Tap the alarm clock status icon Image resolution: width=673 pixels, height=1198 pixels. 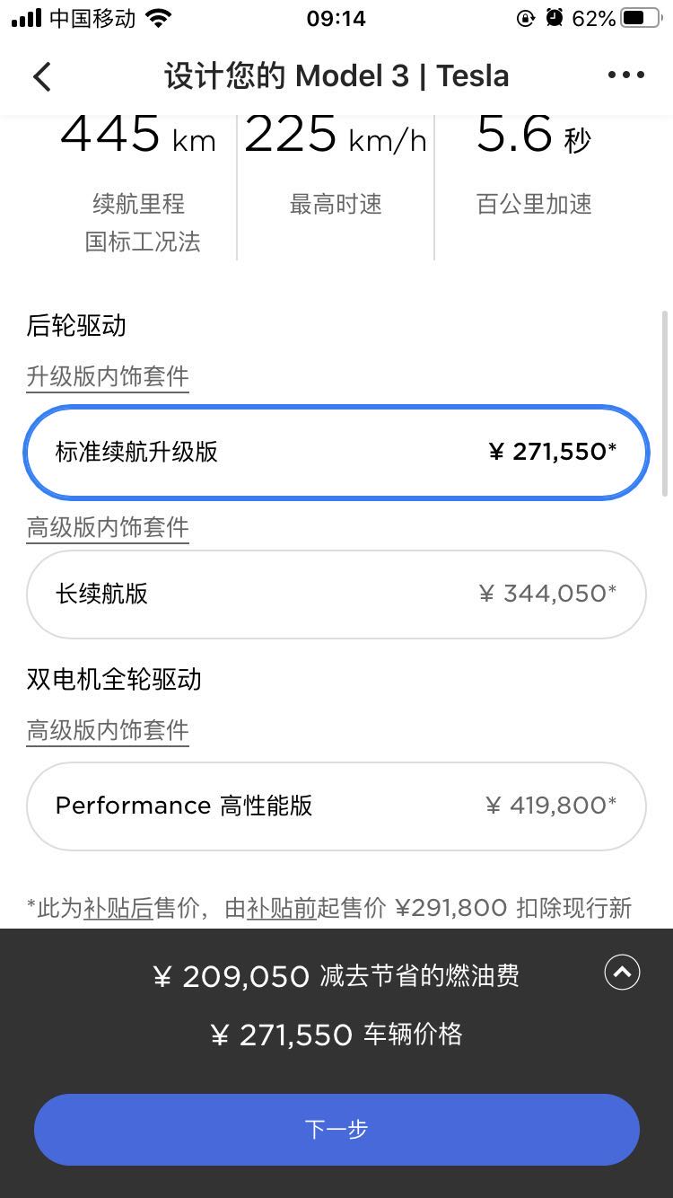555,18
